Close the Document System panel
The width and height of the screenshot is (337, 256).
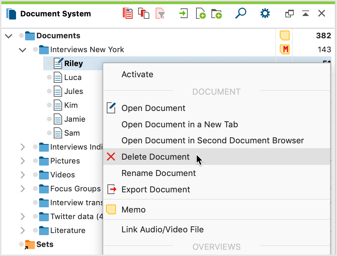pyautogui.click(x=322, y=13)
